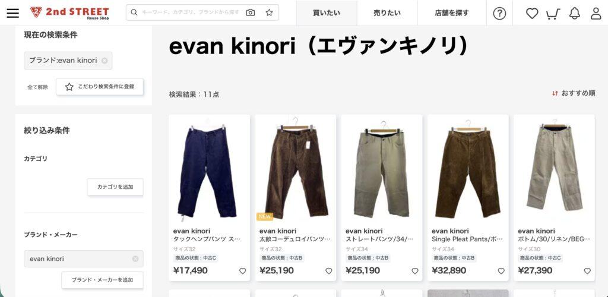Image resolution: width=608 pixels, height=297 pixels.
Task: Open notifications bell icon
Action: click(x=575, y=13)
